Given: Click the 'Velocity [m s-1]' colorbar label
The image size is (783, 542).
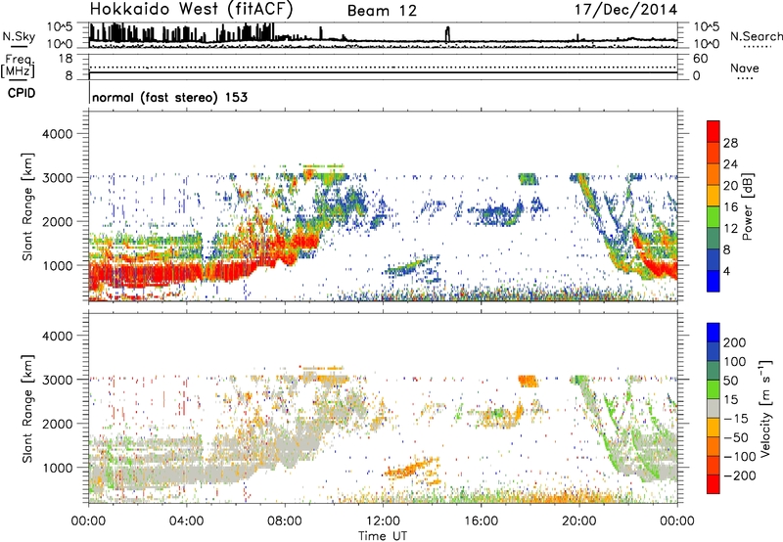Looking at the screenshot, I should [x=765, y=408].
